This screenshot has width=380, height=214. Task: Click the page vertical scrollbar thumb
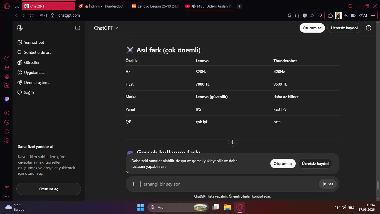click(378, 185)
